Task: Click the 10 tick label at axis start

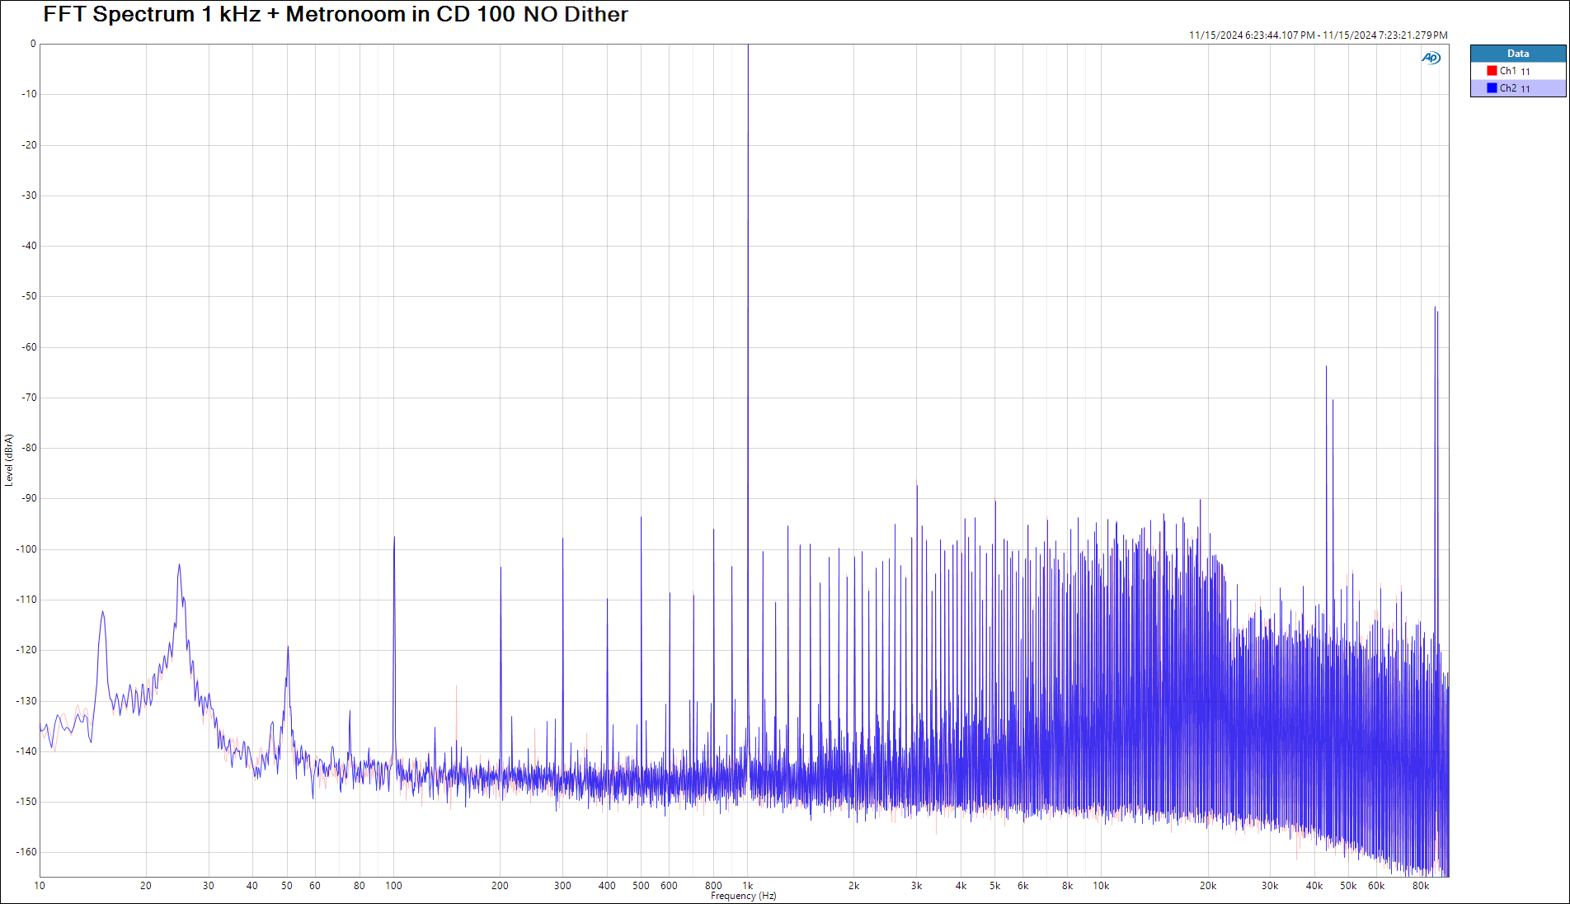Action: [40, 886]
